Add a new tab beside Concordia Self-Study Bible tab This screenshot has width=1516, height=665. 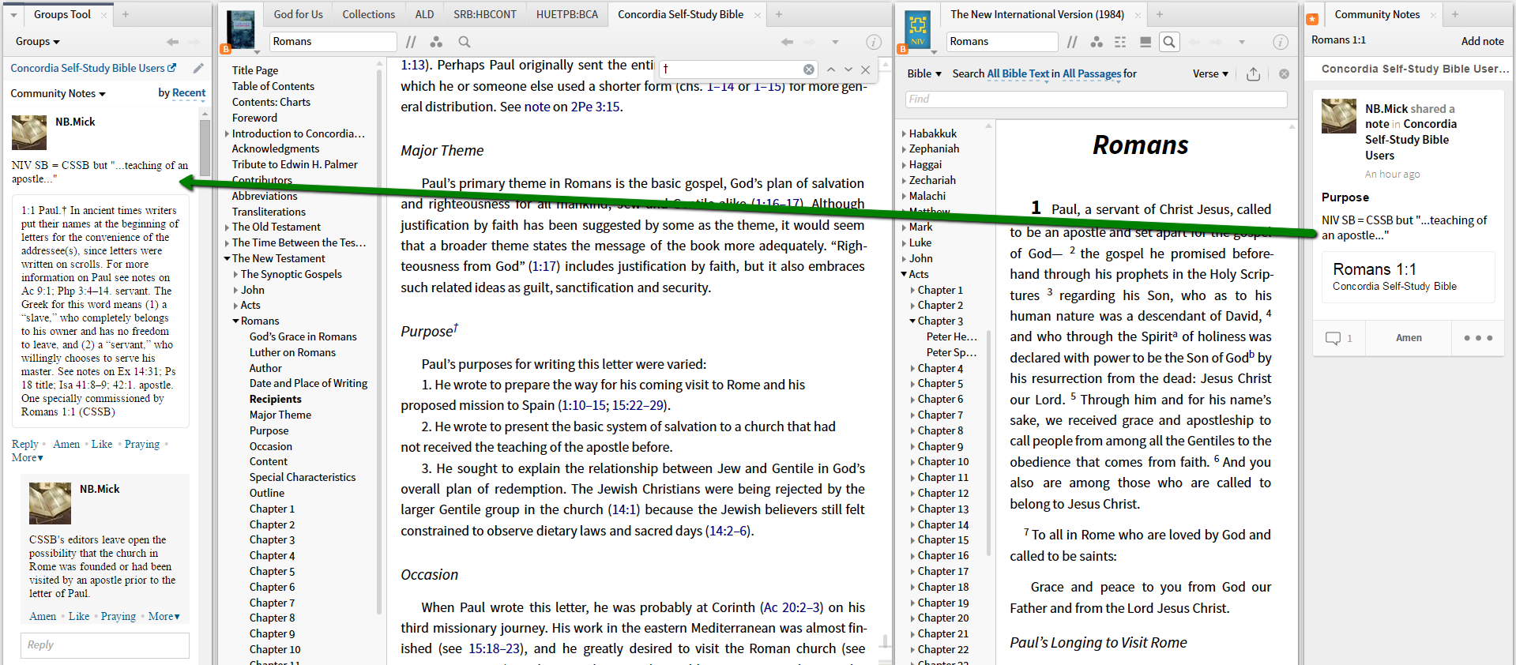coord(779,14)
